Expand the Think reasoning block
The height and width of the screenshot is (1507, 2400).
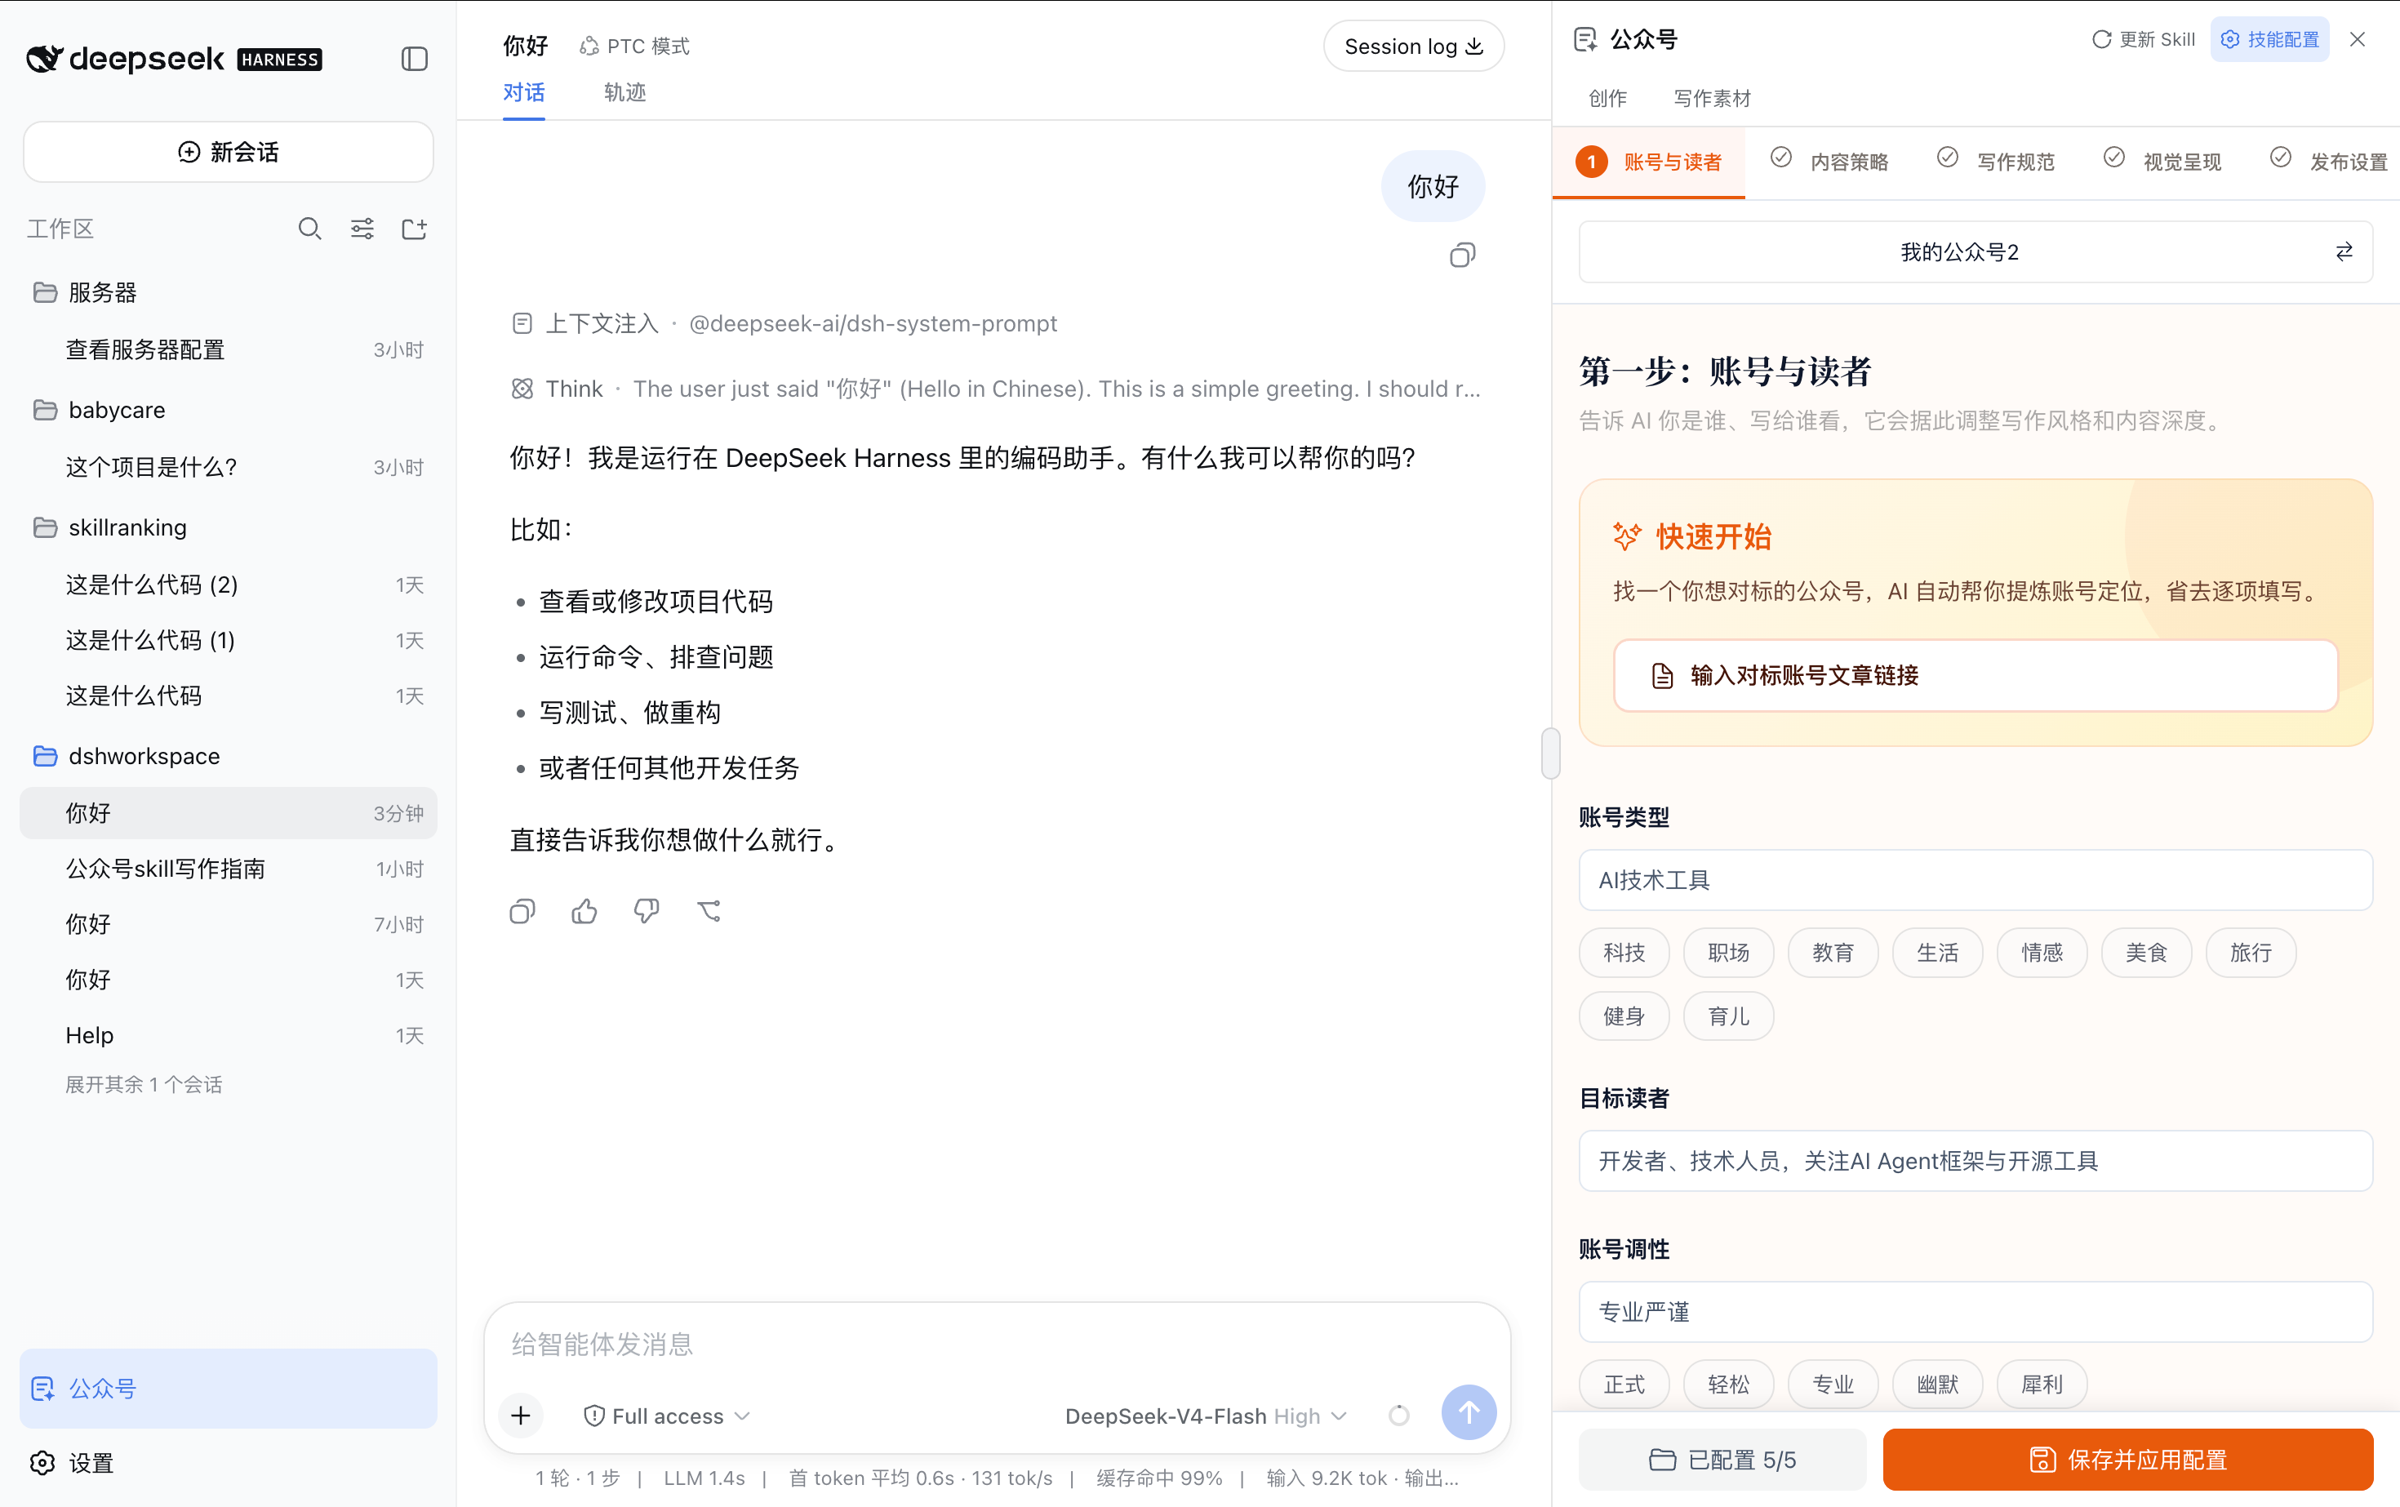996,389
